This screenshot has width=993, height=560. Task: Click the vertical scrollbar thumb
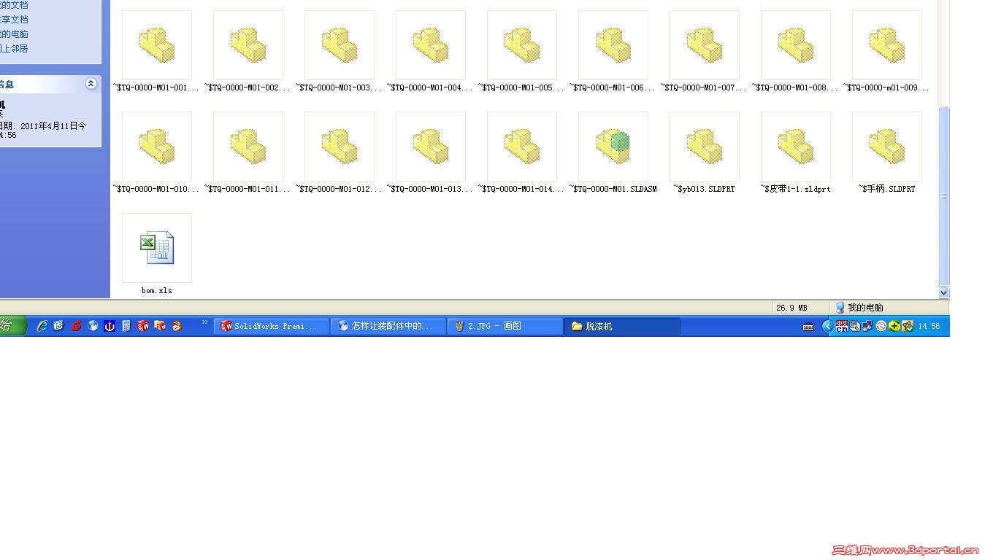coord(943,196)
